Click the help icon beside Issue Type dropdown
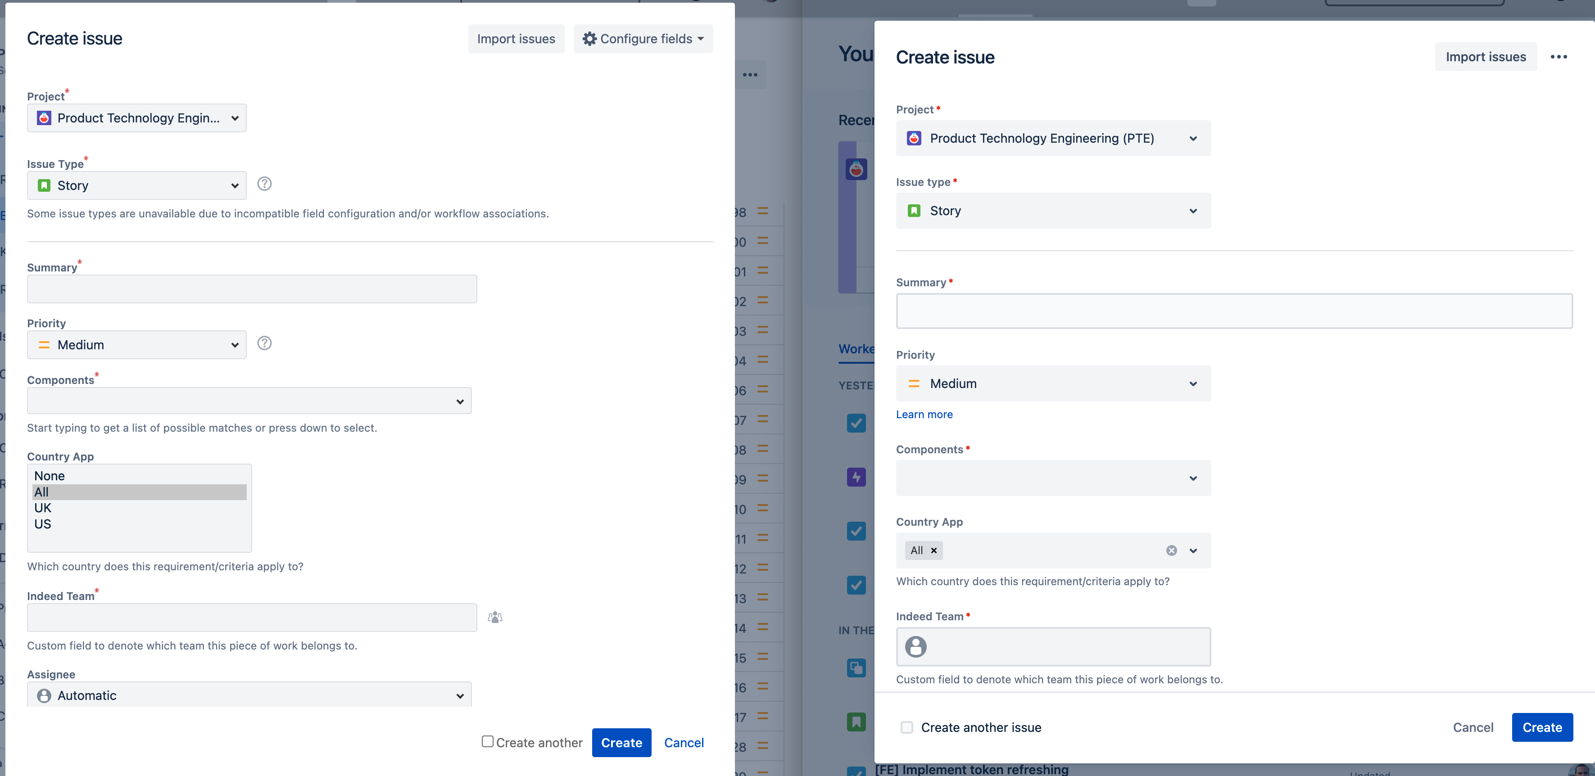The width and height of the screenshot is (1595, 776). tap(264, 184)
